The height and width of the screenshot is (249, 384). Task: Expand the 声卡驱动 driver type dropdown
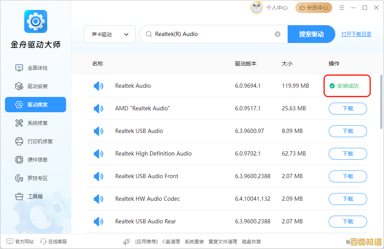click(x=110, y=34)
